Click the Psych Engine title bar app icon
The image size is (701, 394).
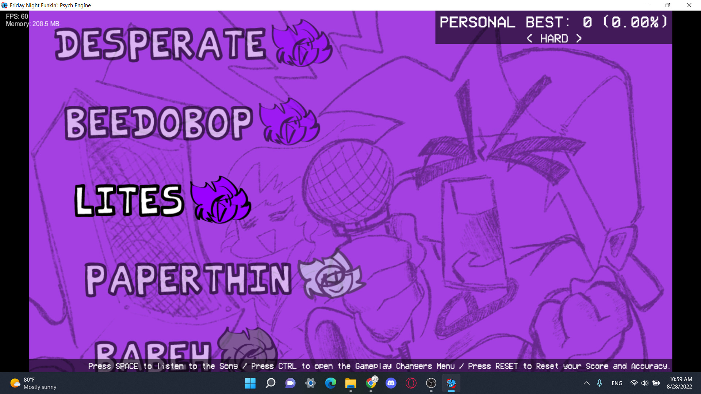pos(4,5)
